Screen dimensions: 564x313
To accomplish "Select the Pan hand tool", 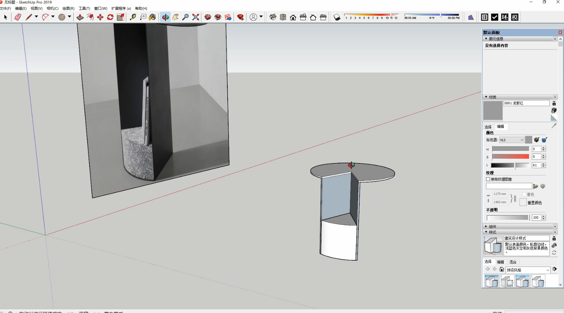I will pyautogui.click(x=175, y=17).
